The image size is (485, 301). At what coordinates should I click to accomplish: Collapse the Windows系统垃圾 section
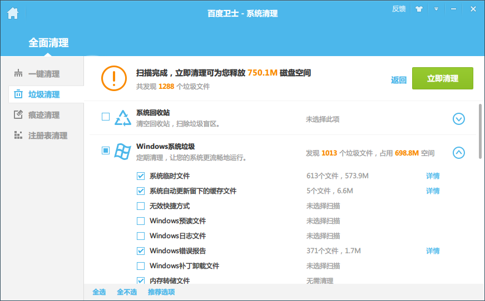coord(459,153)
